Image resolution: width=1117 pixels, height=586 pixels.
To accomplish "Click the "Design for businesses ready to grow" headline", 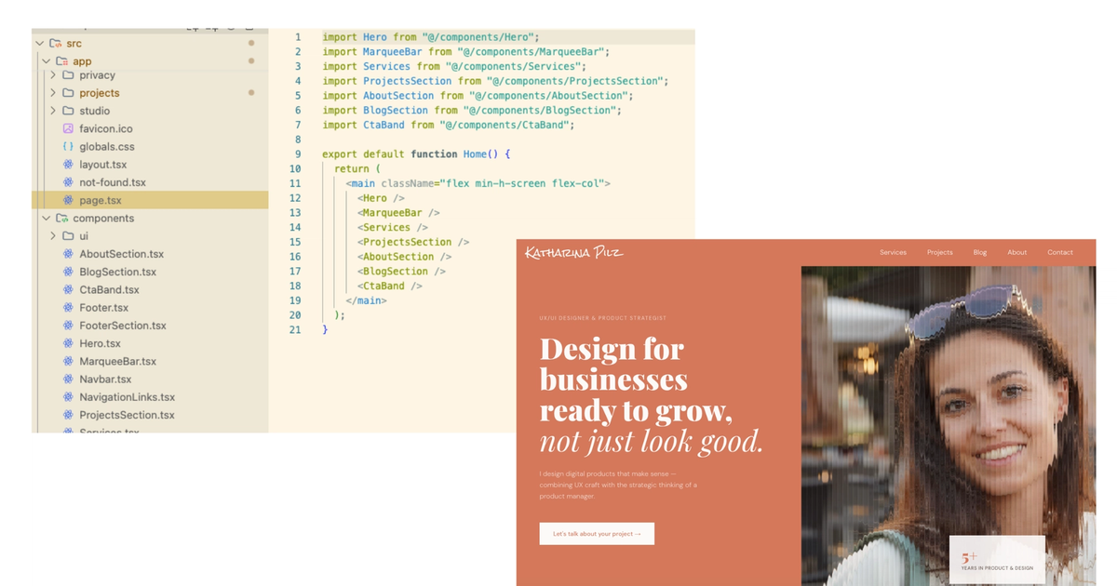I will tap(652, 395).
